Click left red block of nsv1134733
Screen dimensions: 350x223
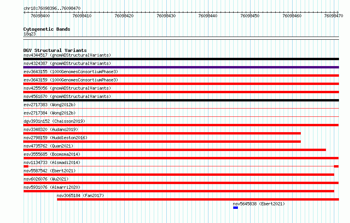26,166
